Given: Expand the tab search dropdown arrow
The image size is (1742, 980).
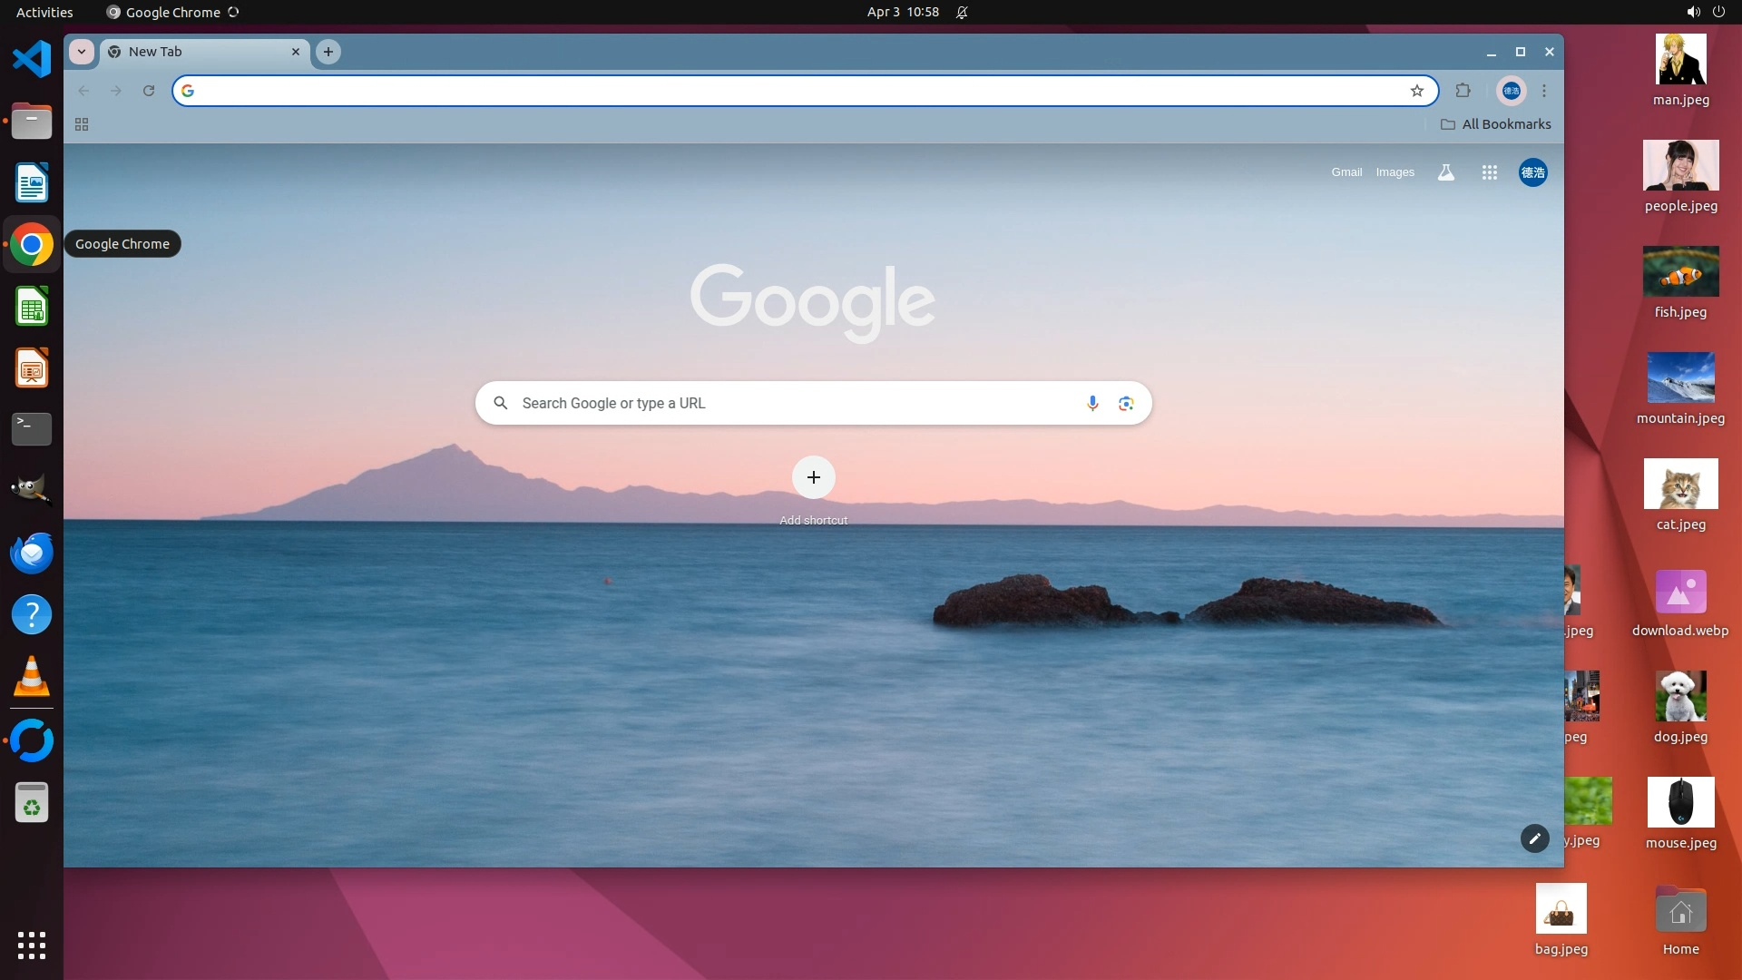Looking at the screenshot, I should pos(82,52).
